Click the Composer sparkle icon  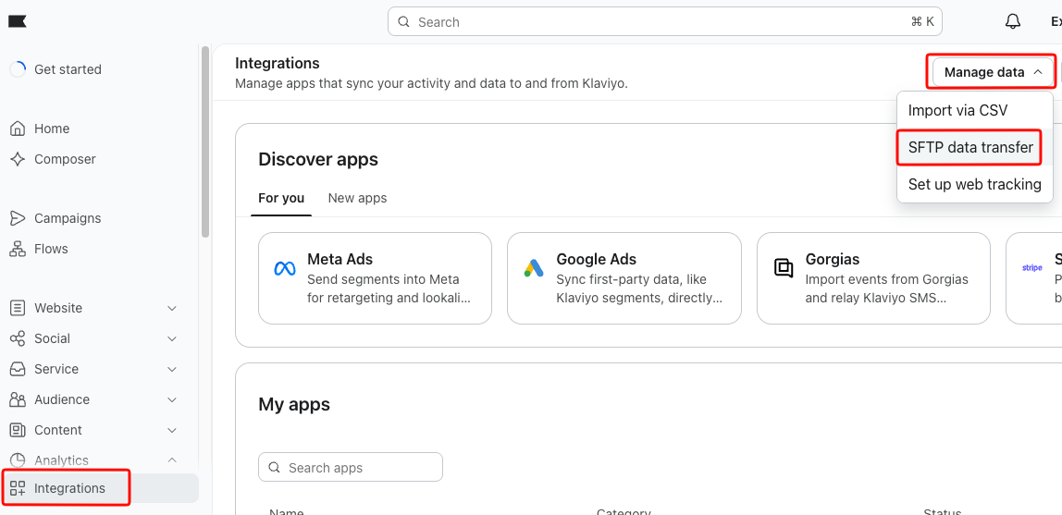[x=18, y=159]
